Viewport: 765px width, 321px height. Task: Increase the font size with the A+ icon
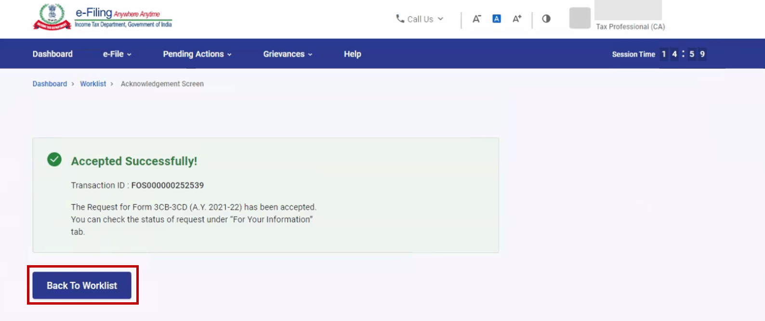pyautogui.click(x=517, y=19)
